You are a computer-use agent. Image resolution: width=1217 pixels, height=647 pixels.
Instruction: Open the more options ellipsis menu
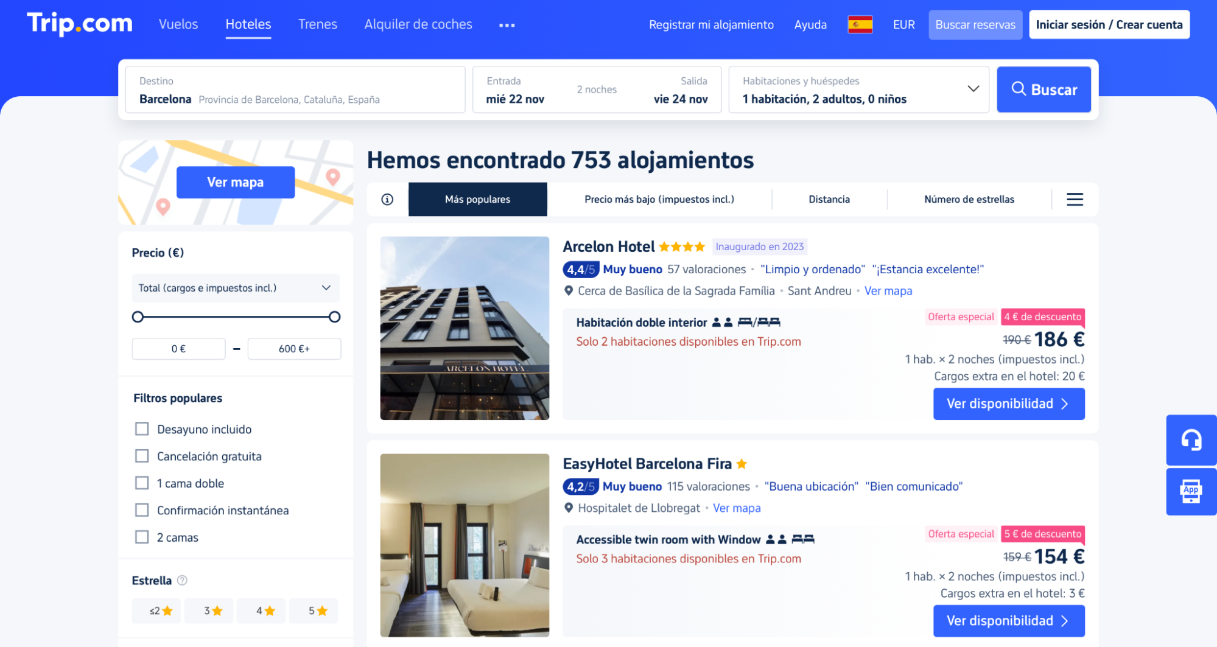(507, 25)
